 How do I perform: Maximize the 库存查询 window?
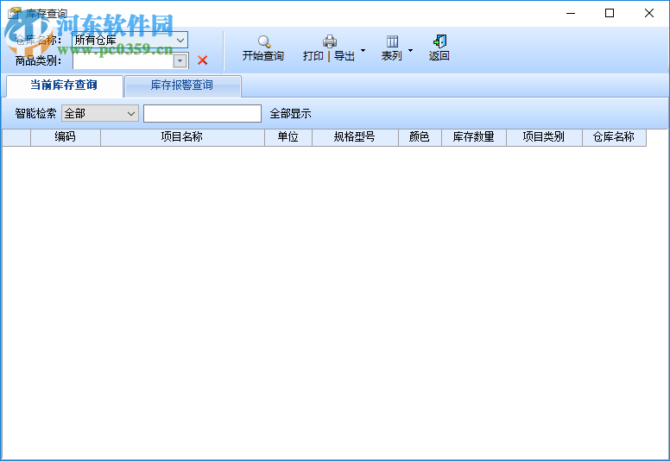coord(610,13)
